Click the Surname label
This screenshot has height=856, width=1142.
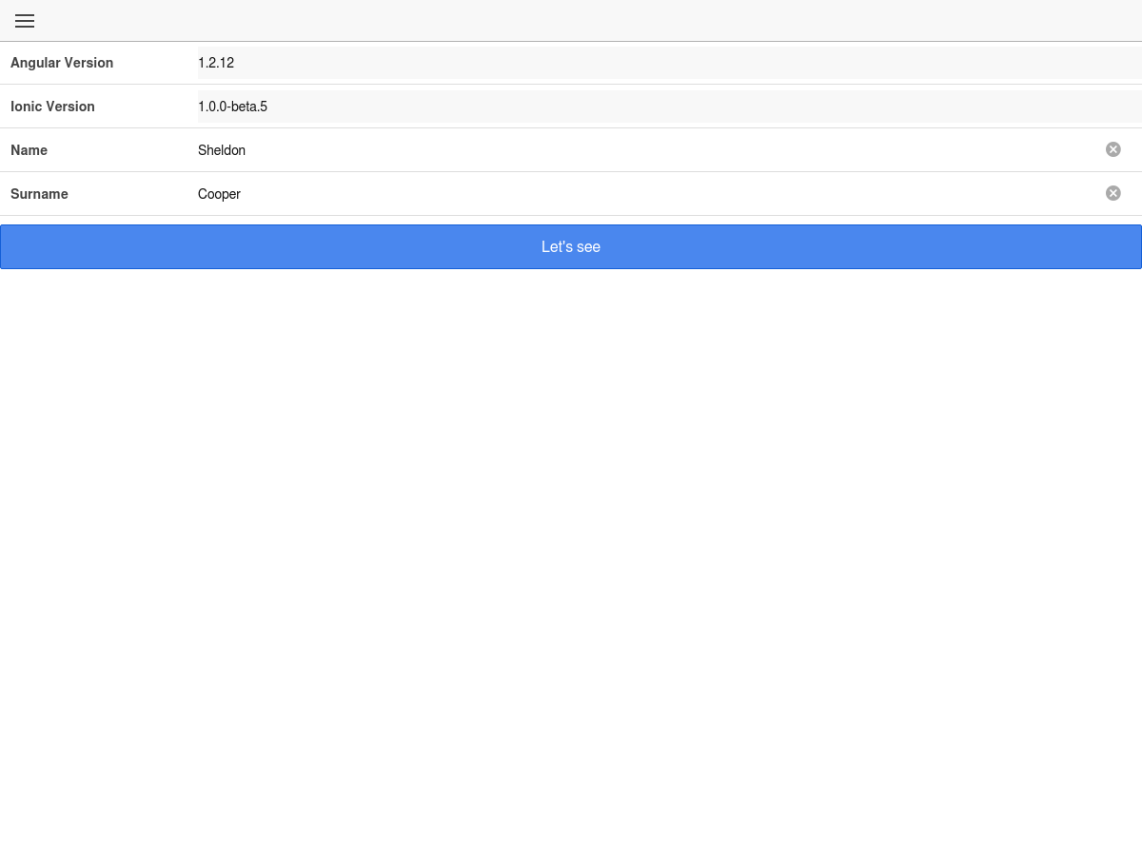[x=39, y=194]
